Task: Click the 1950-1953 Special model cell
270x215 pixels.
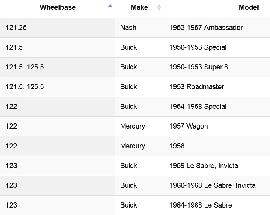Action: [198, 47]
